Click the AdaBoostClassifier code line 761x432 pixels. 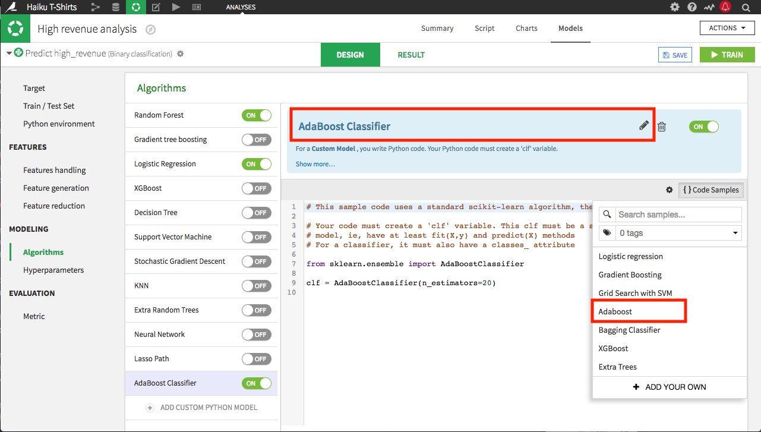tap(401, 283)
